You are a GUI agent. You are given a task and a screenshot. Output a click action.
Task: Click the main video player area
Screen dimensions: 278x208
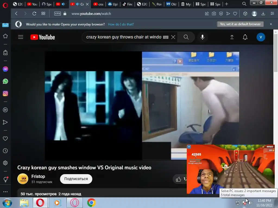pyautogui.click(x=142, y=106)
